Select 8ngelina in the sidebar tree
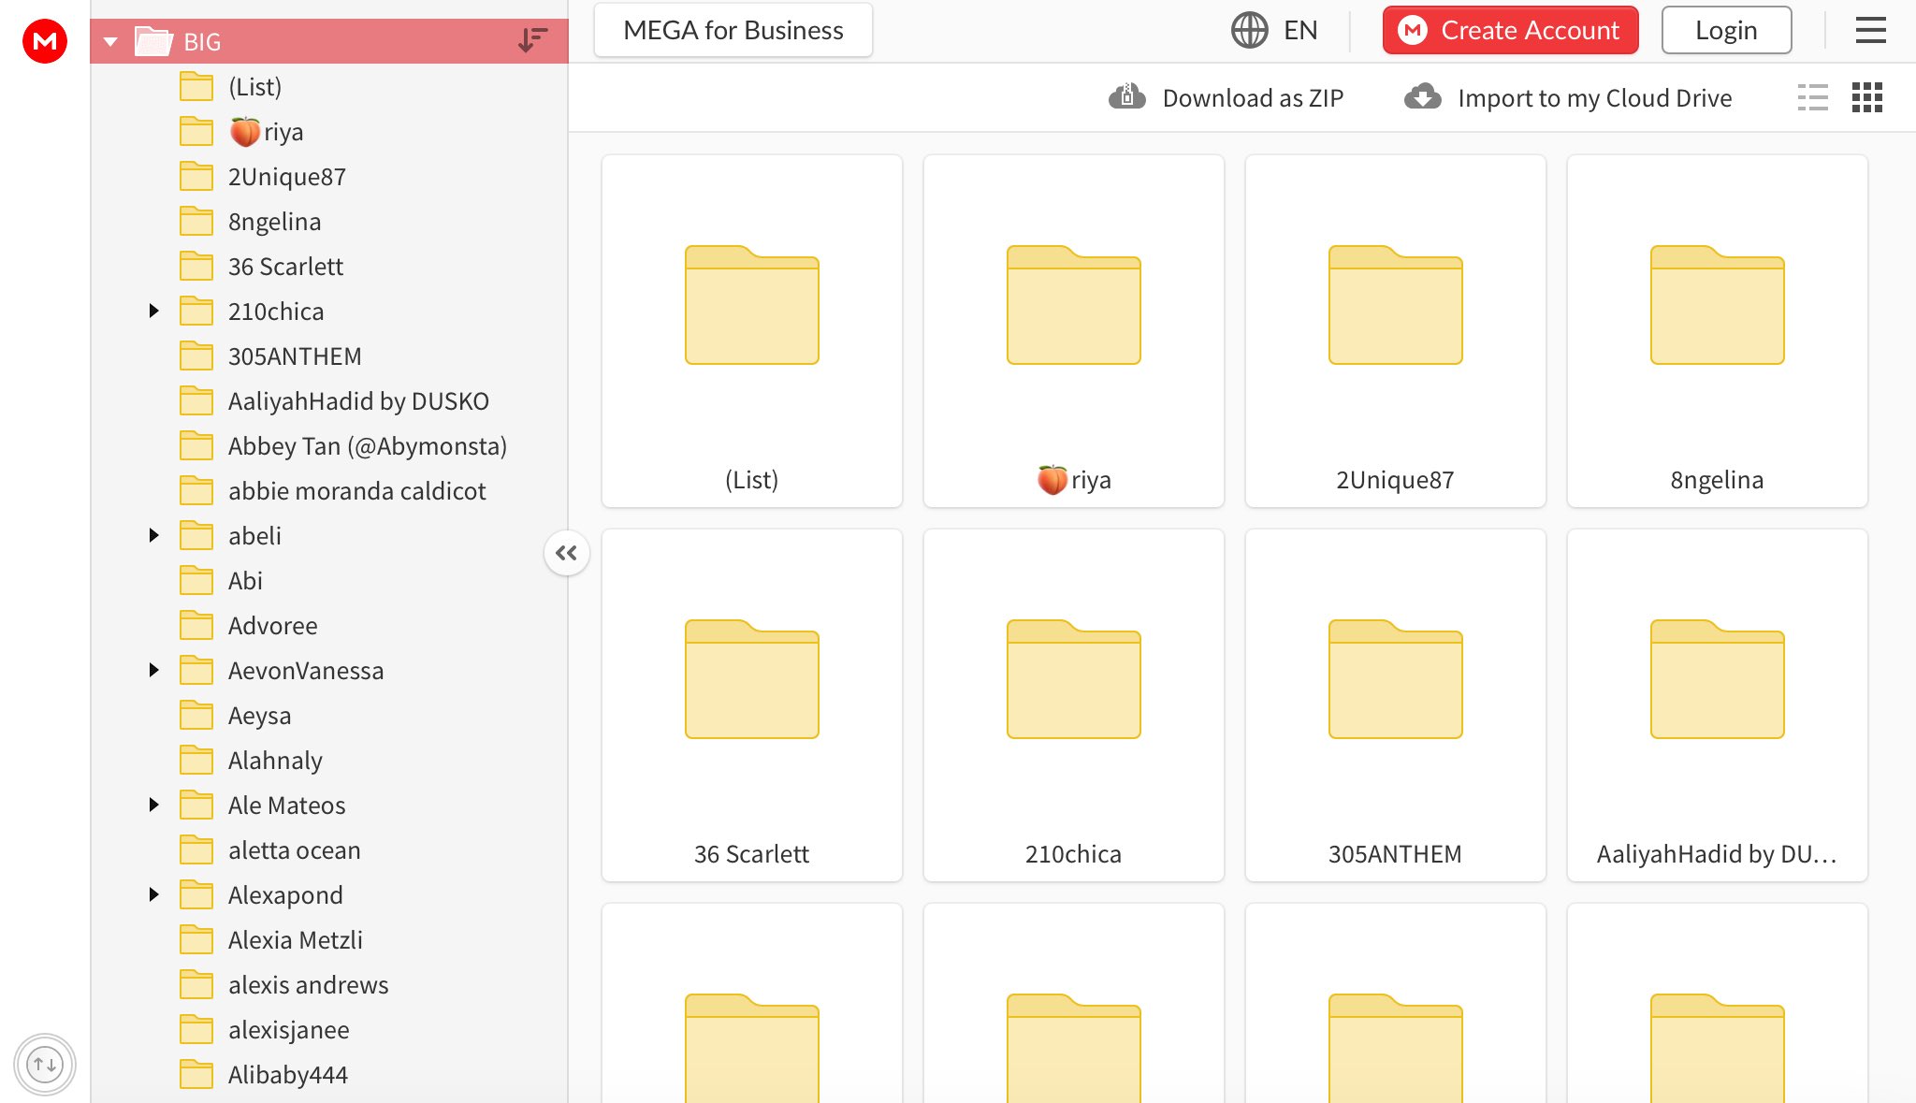 click(x=329, y=222)
